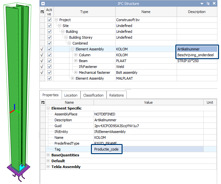Expand the BaseQuantities property group

coord(48,155)
